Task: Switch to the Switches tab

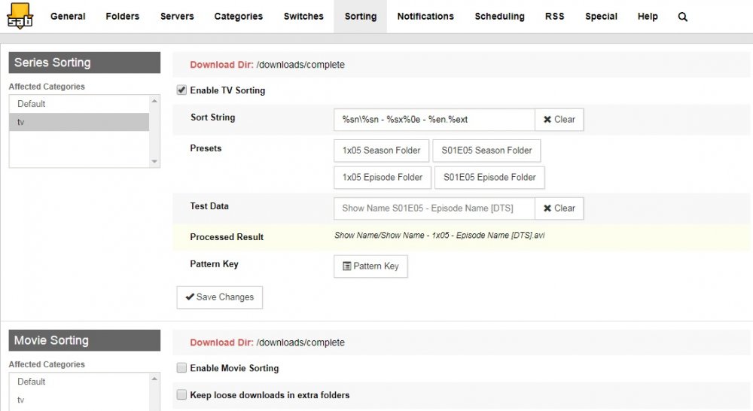Action: tap(303, 17)
